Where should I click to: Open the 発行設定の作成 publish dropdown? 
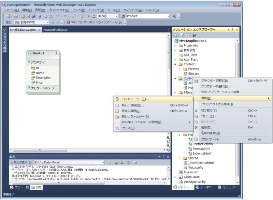tap(48, 22)
